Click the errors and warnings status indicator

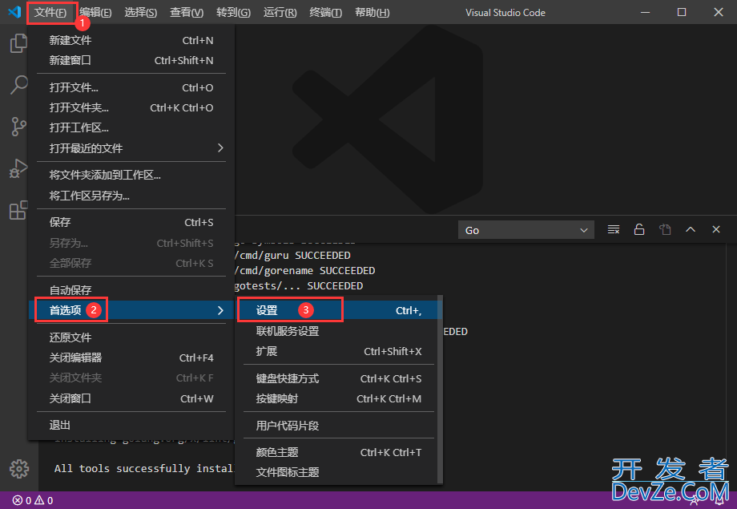click(x=32, y=500)
